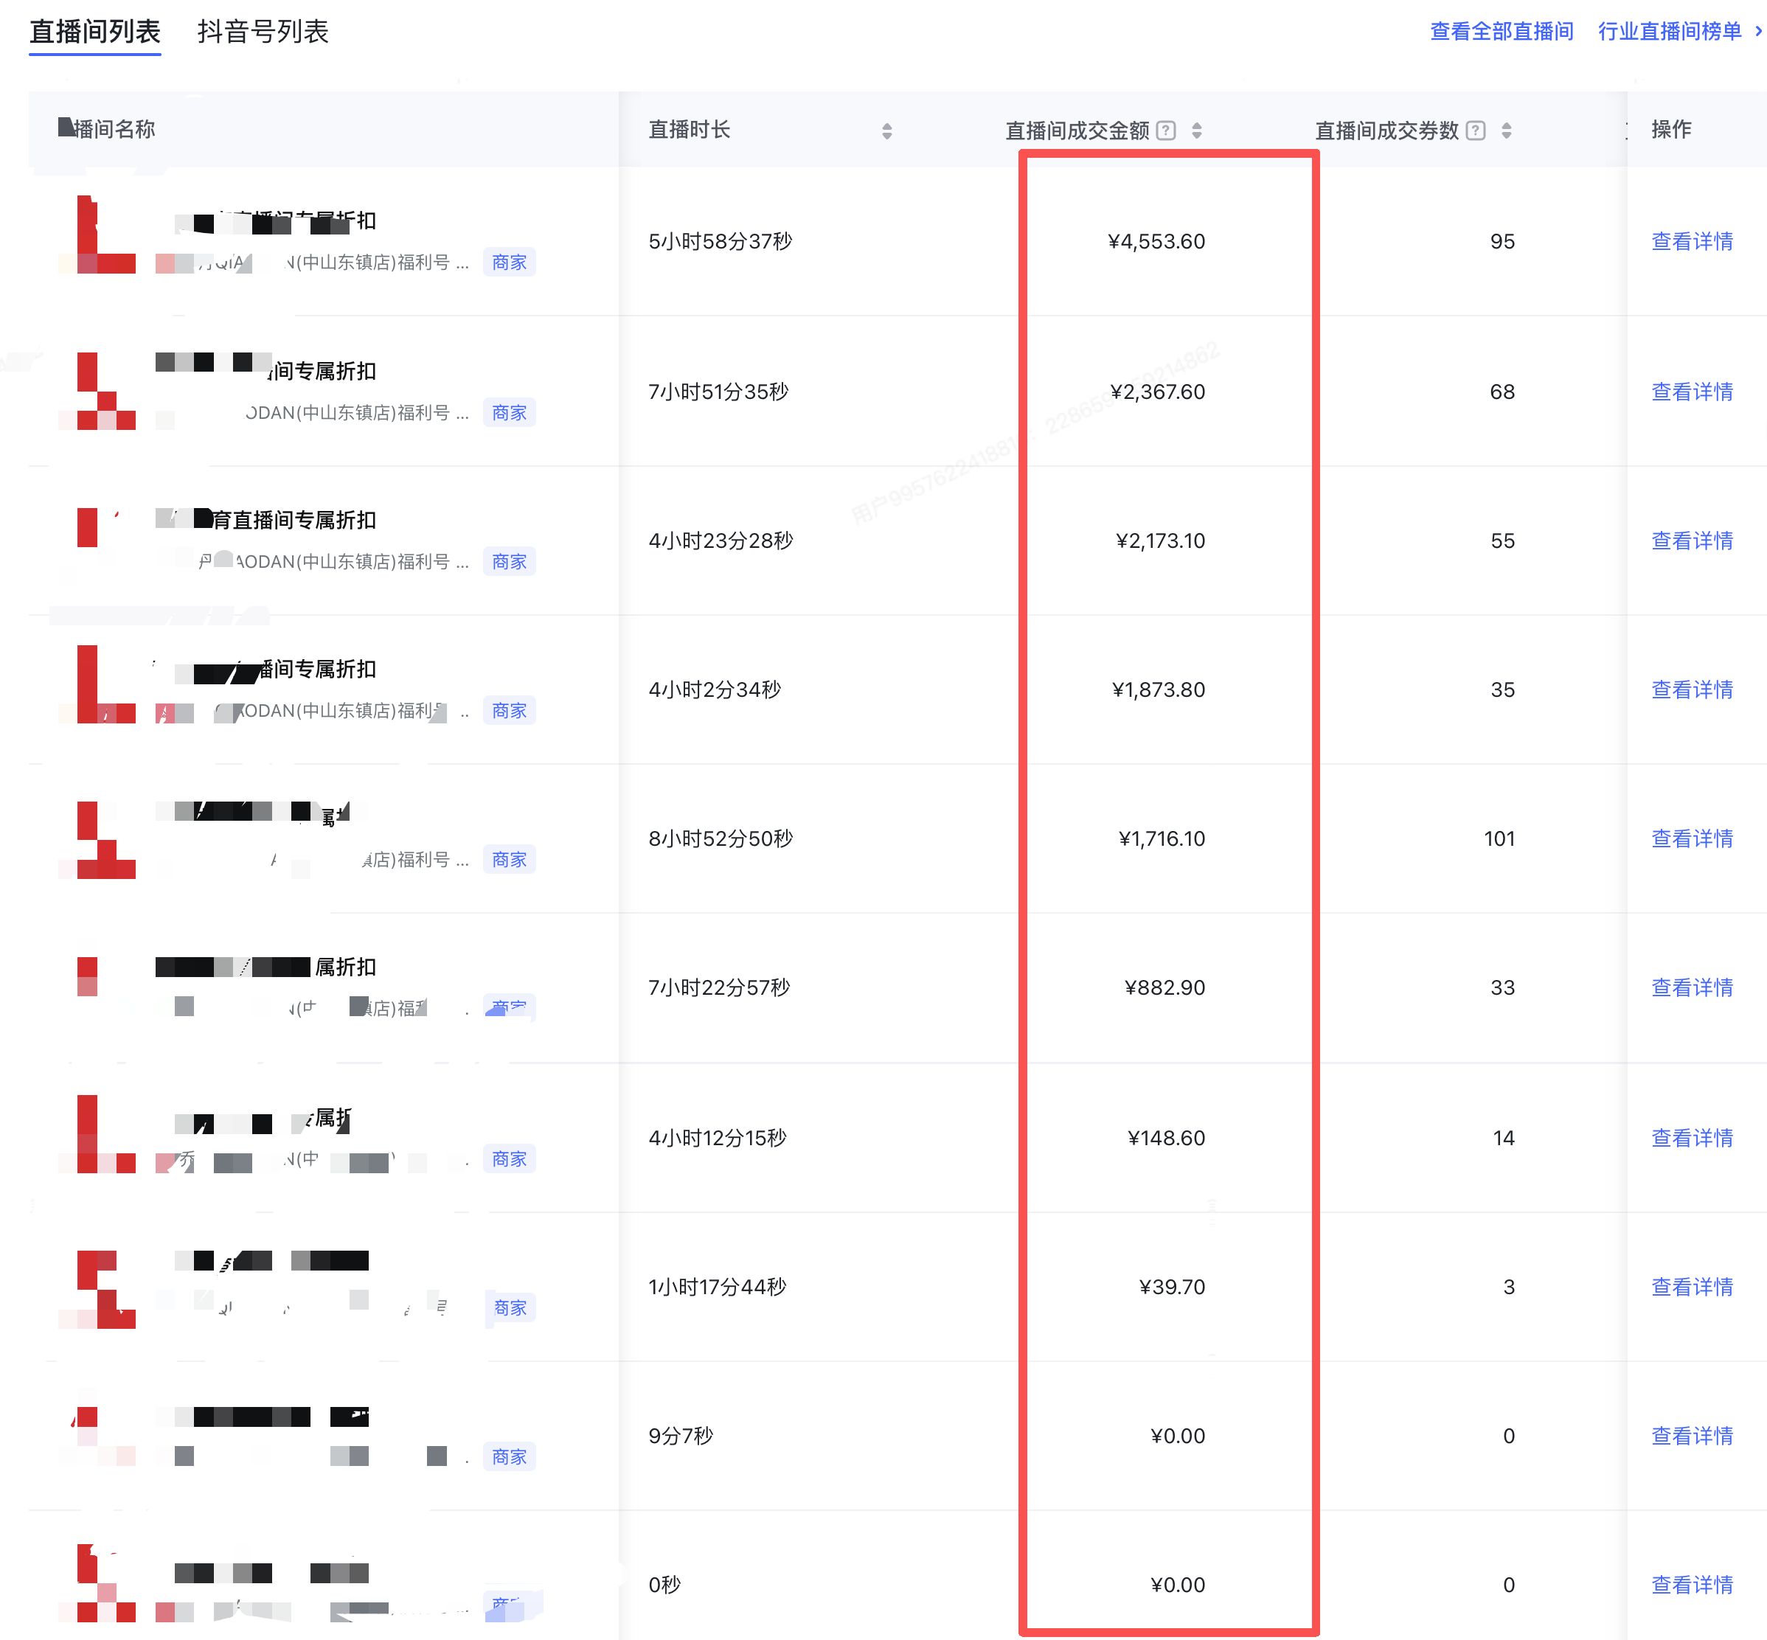1767x1640 pixels.
Task: Select the 商家 tag in the 7小时51分35秒 row
Action: tap(510, 413)
